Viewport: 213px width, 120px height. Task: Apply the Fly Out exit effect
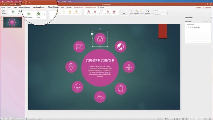[114, 12]
